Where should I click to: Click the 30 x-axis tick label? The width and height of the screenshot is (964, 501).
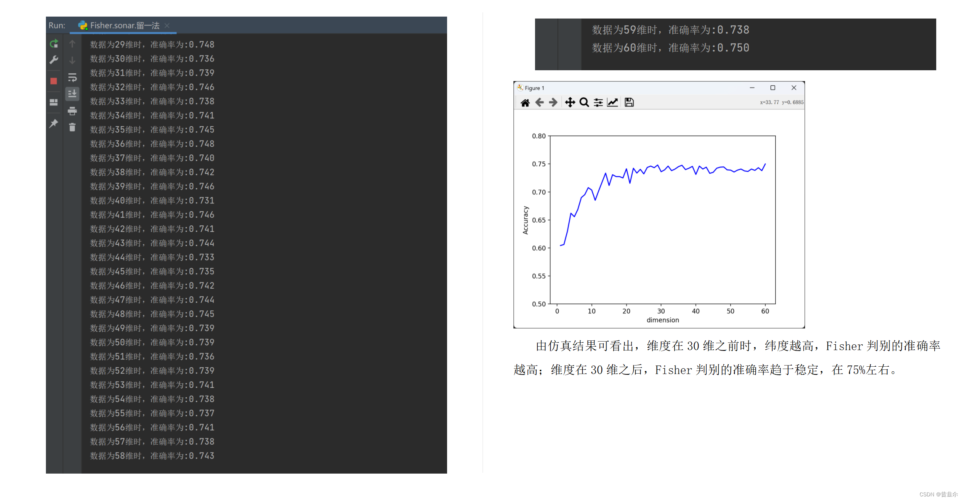(x=661, y=311)
